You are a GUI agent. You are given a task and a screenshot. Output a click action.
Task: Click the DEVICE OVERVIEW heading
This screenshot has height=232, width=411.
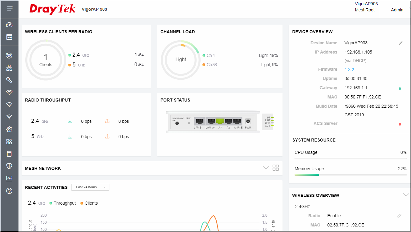click(312, 32)
